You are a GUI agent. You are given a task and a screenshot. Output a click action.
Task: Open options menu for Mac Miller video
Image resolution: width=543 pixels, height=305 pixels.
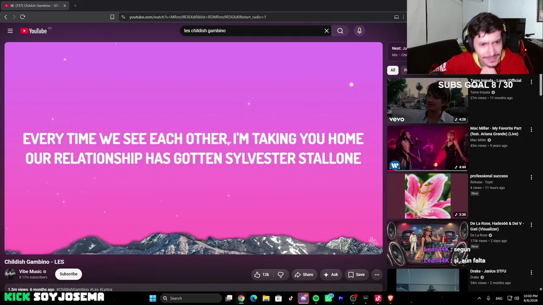[x=531, y=130]
